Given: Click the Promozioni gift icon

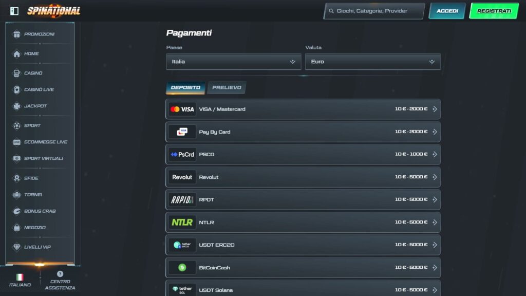Looking at the screenshot, I should point(16,34).
